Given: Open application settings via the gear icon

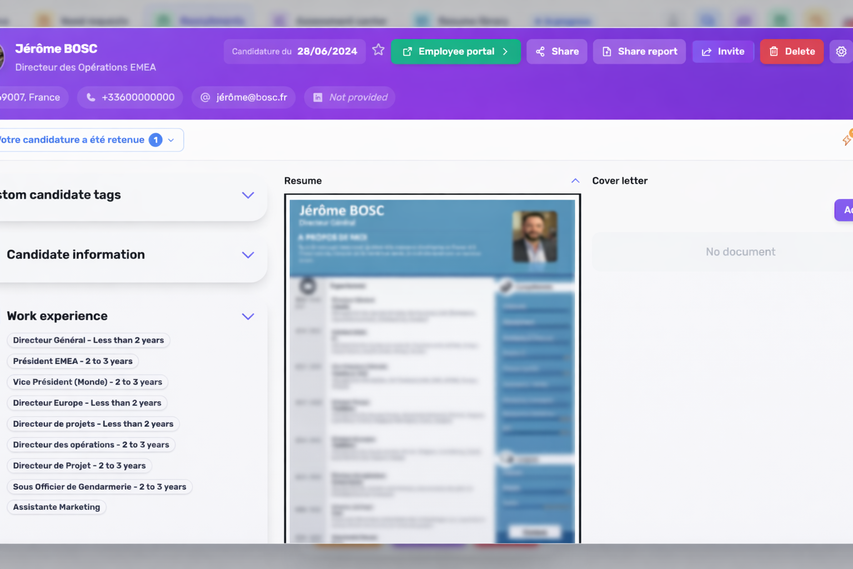Looking at the screenshot, I should pyautogui.click(x=841, y=51).
